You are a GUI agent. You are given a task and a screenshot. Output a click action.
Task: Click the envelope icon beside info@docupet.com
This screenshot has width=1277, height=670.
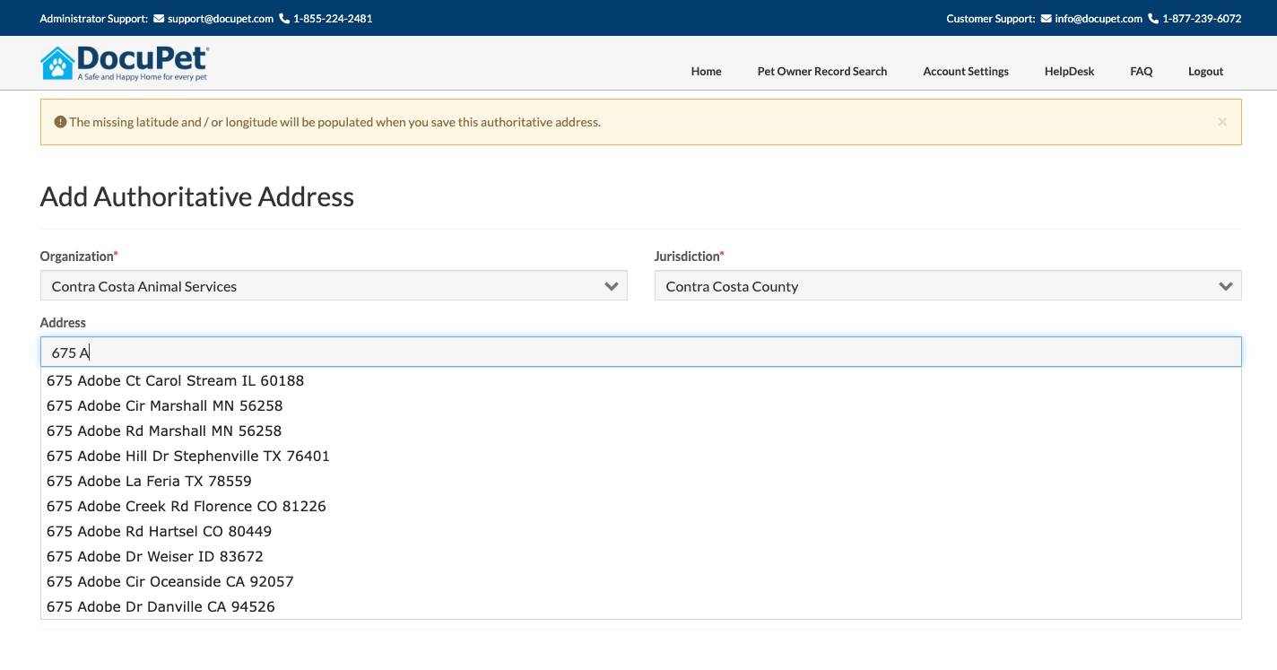click(x=1046, y=19)
